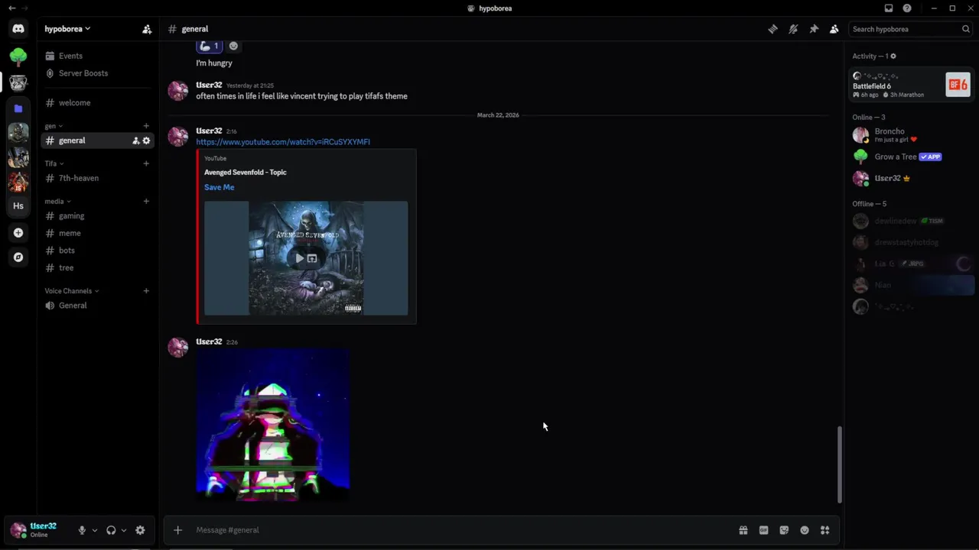Image resolution: width=979 pixels, height=550 pixels.
Task: Open the GIF picker icon
Action: pos(763,530)
